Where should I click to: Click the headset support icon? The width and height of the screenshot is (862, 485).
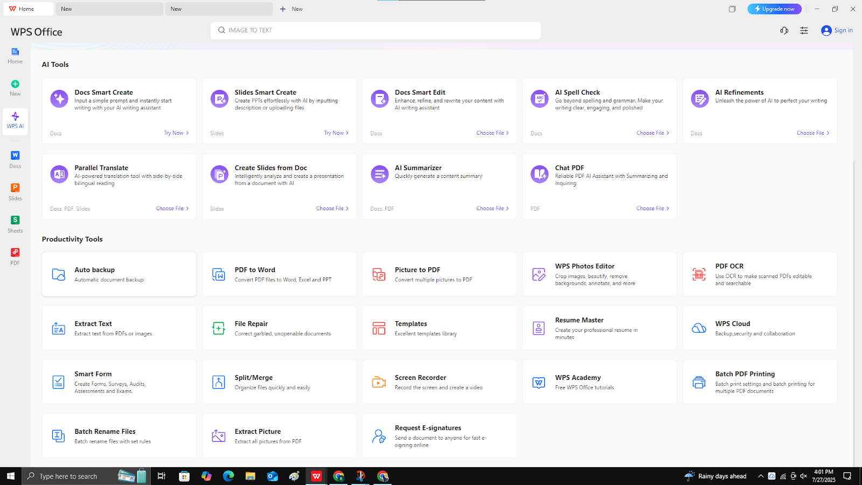(784, 31)
